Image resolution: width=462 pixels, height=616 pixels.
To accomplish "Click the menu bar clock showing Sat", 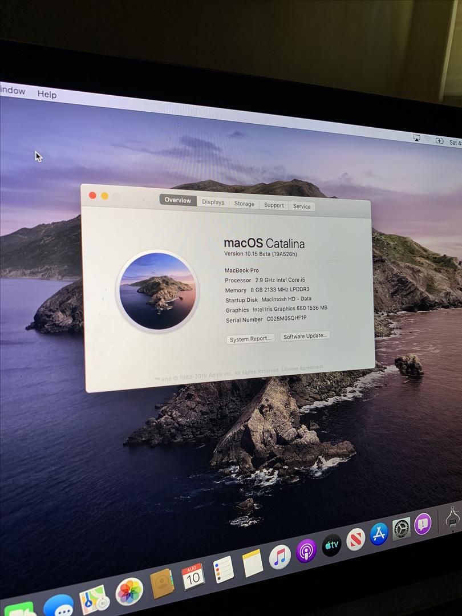I will click(x=455, y=143).
